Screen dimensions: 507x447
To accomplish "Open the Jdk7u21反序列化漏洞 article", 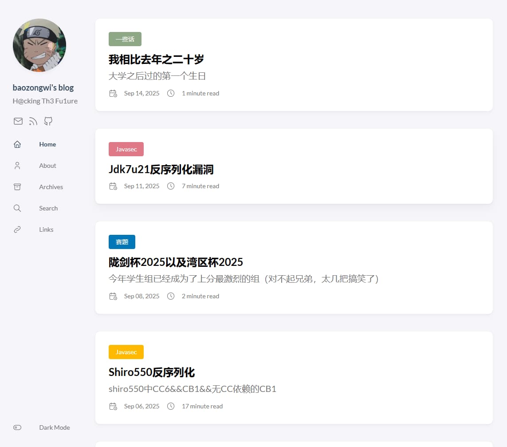I will [161, 170].
